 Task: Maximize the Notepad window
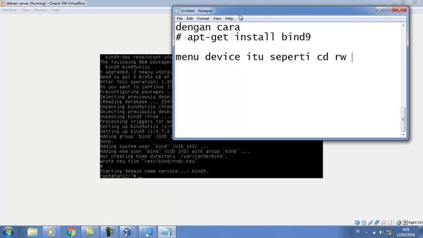[x=388, y=10]
